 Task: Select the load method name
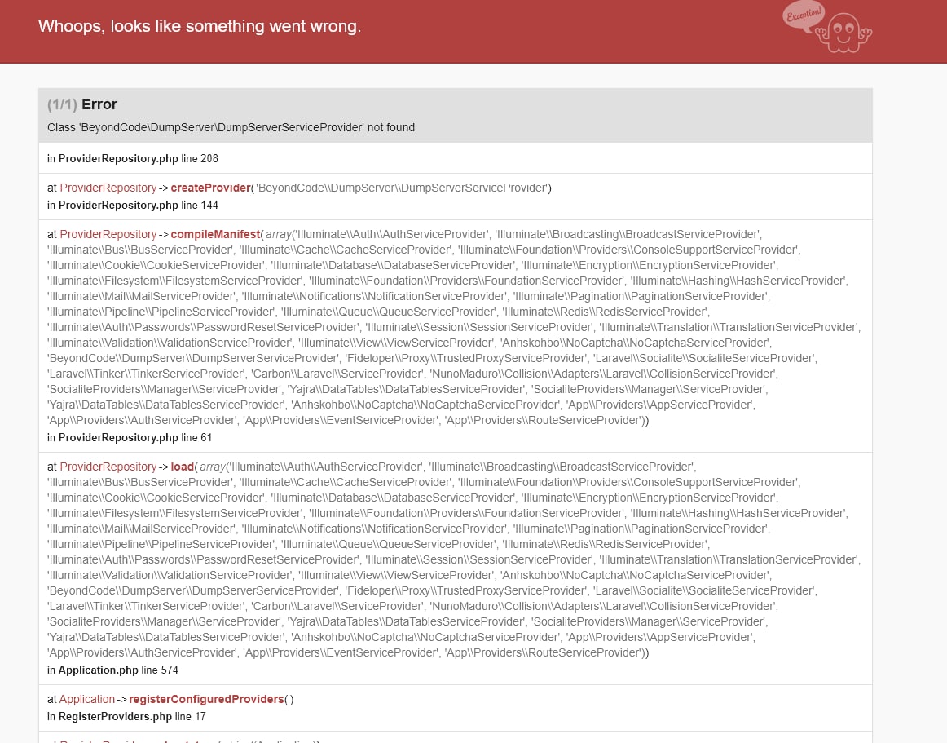(x=182, y=467)
